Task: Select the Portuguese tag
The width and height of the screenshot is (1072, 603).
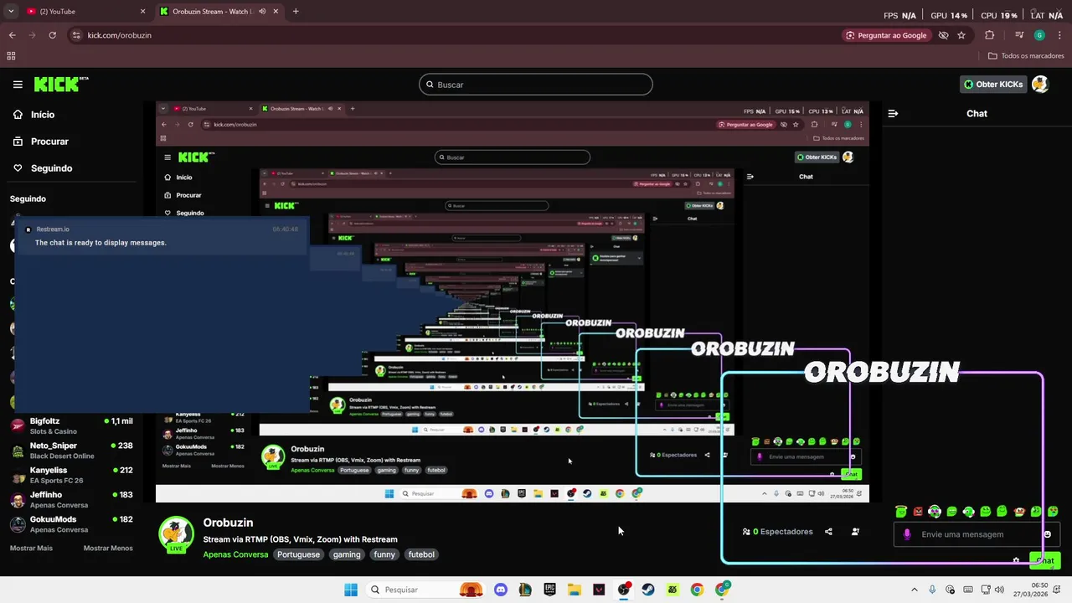Action: (298, 554)
